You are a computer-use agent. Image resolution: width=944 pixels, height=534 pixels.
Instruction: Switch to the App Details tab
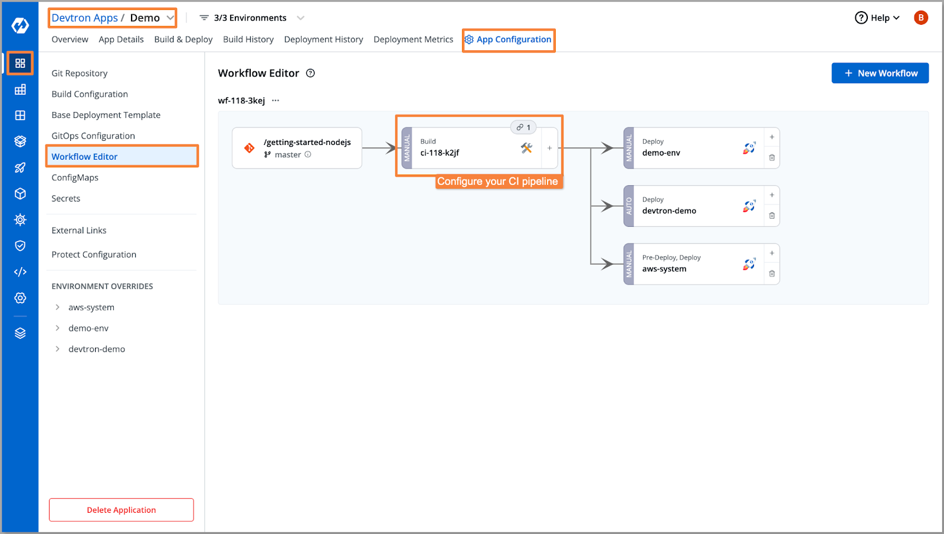pyautogui.click(x=121, y=39)
